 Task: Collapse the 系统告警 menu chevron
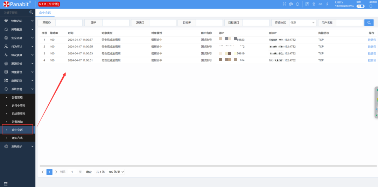32,89
